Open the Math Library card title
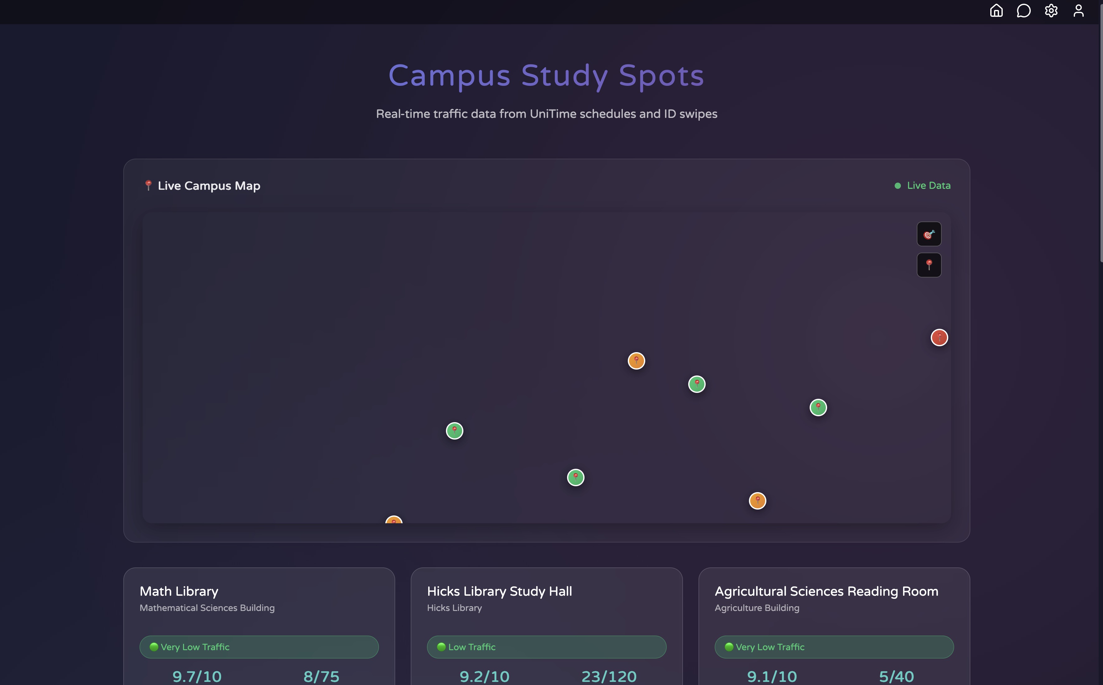The image size is (1103, 685). [x=179, y=591]
